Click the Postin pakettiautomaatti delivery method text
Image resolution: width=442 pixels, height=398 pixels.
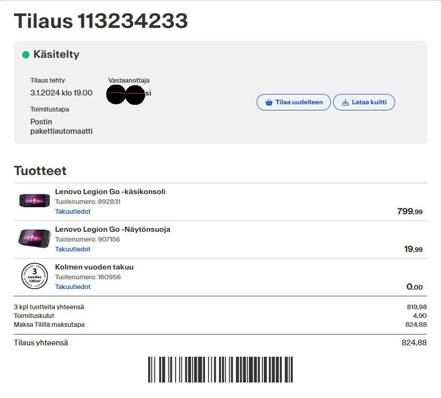(61, 126)
